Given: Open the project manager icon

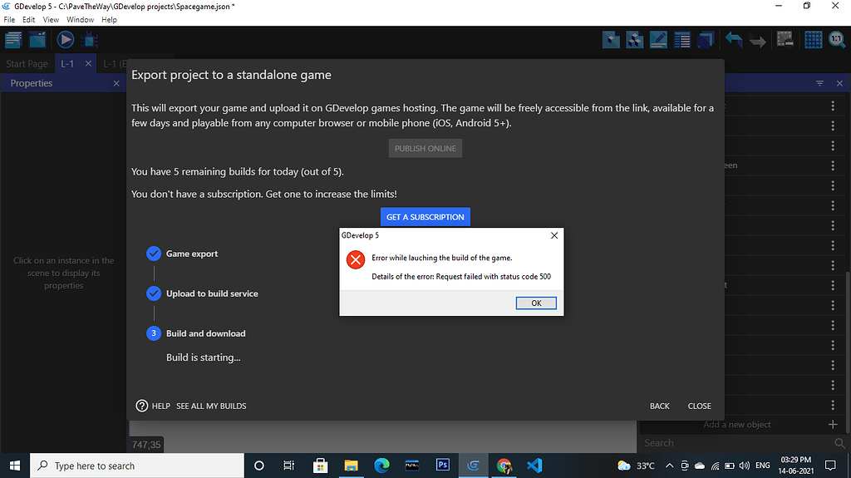Looking at the screenshot, I should coord(13,40).
